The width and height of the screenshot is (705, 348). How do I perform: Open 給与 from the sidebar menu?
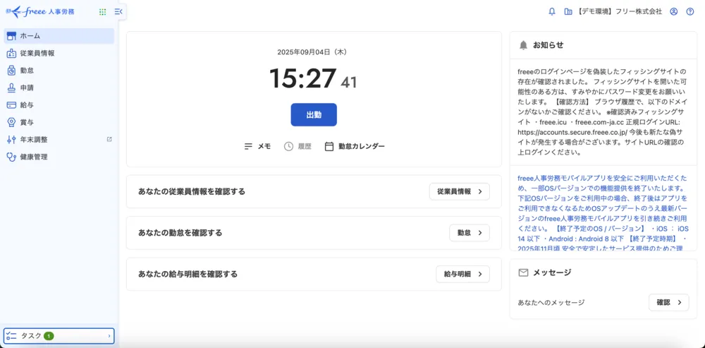59,105
